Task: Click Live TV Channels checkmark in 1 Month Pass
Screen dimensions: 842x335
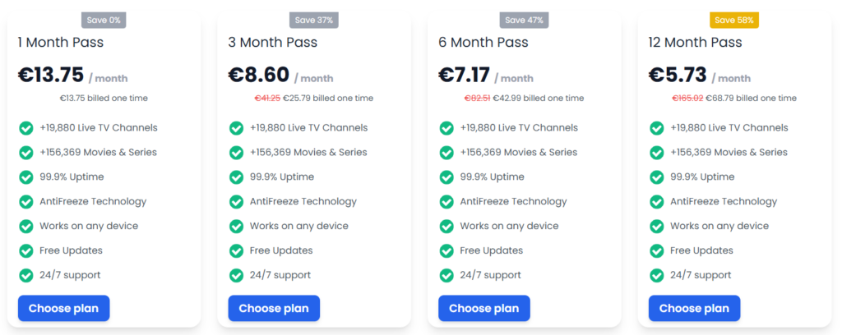Action: [x=25, y=128]
